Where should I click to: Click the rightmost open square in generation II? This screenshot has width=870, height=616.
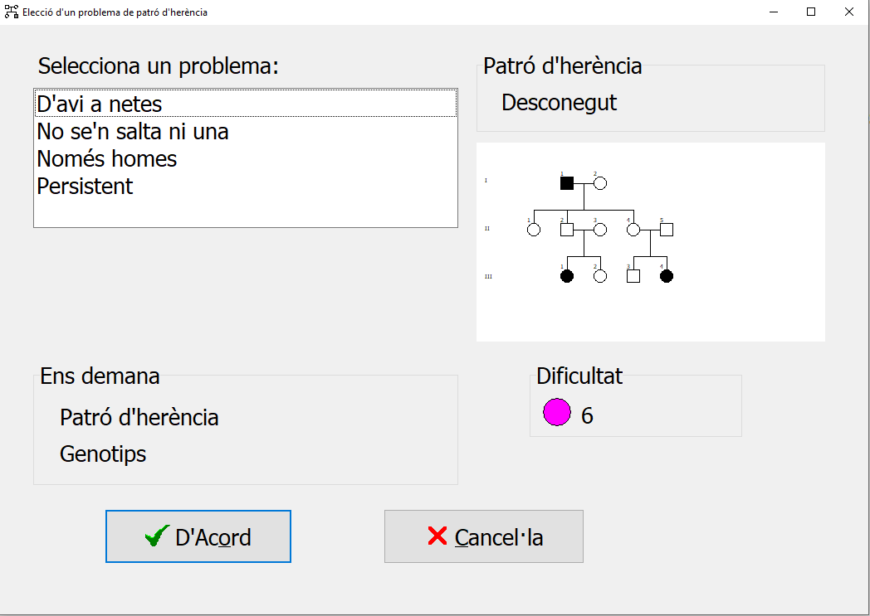pos(666,230)
